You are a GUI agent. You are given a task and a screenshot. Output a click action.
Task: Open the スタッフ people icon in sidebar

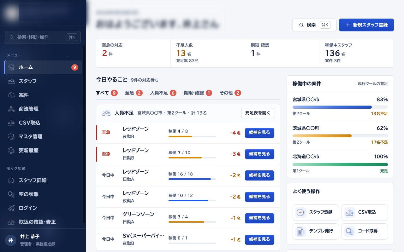pyautogui.click(x=11, y=81)
